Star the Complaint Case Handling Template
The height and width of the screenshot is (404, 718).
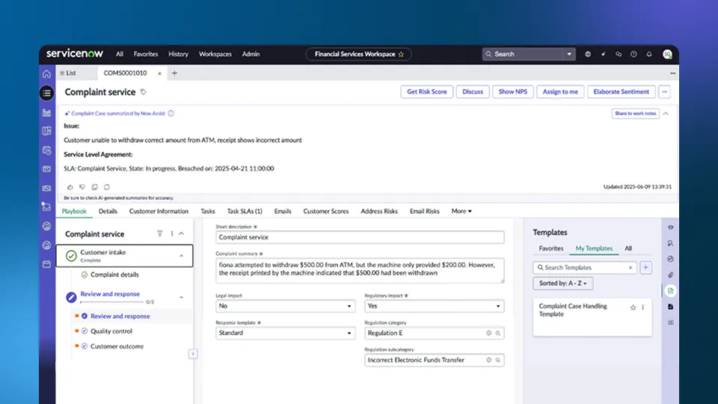tap(633, 307)
